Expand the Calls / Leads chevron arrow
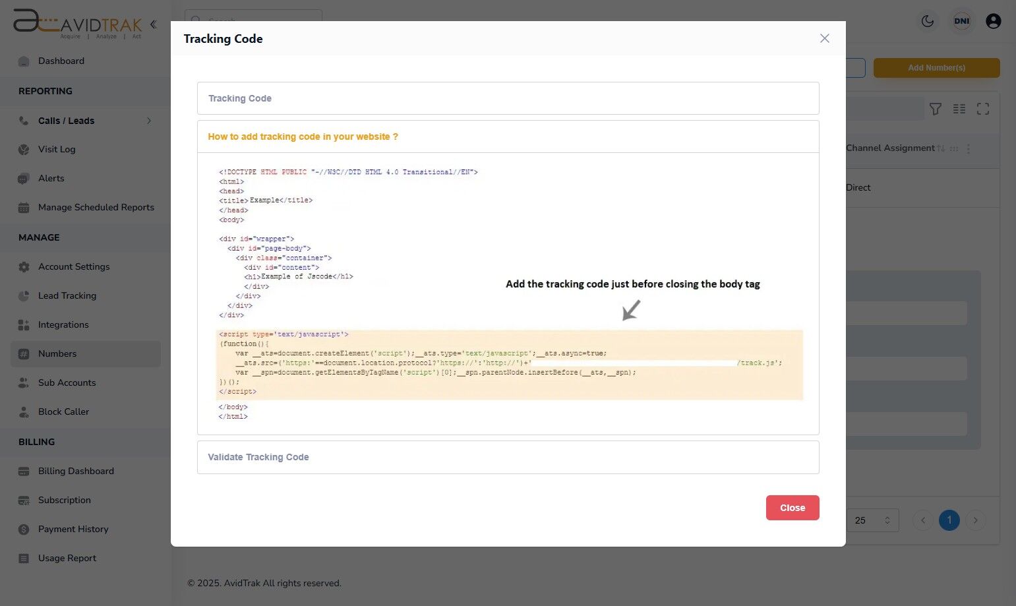Image resolution: width=1016 pixels, height=606 pixels. (x=149, y=121)
